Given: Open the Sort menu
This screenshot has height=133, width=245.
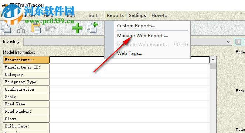Looking at the screenshot, I should pos(93,15).
